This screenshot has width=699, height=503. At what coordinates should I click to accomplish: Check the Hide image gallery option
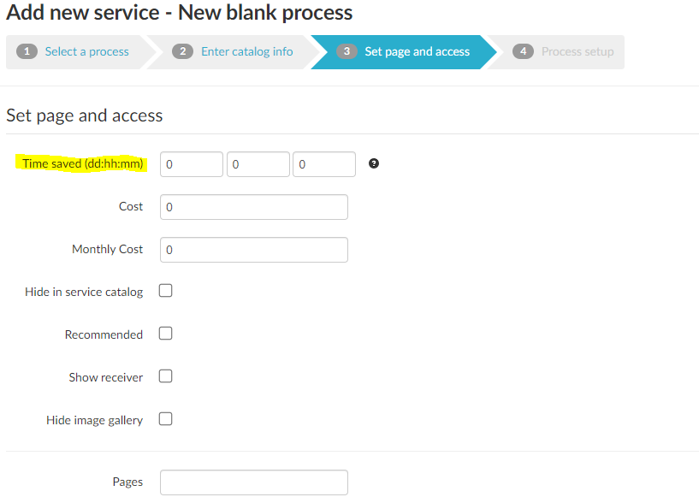pos(166,419)
